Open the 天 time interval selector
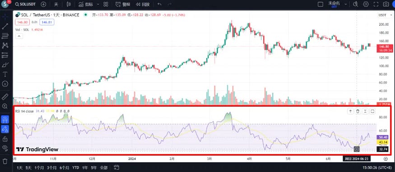The image size is (395, 172). pyautogui.click(x=56, y=4)
